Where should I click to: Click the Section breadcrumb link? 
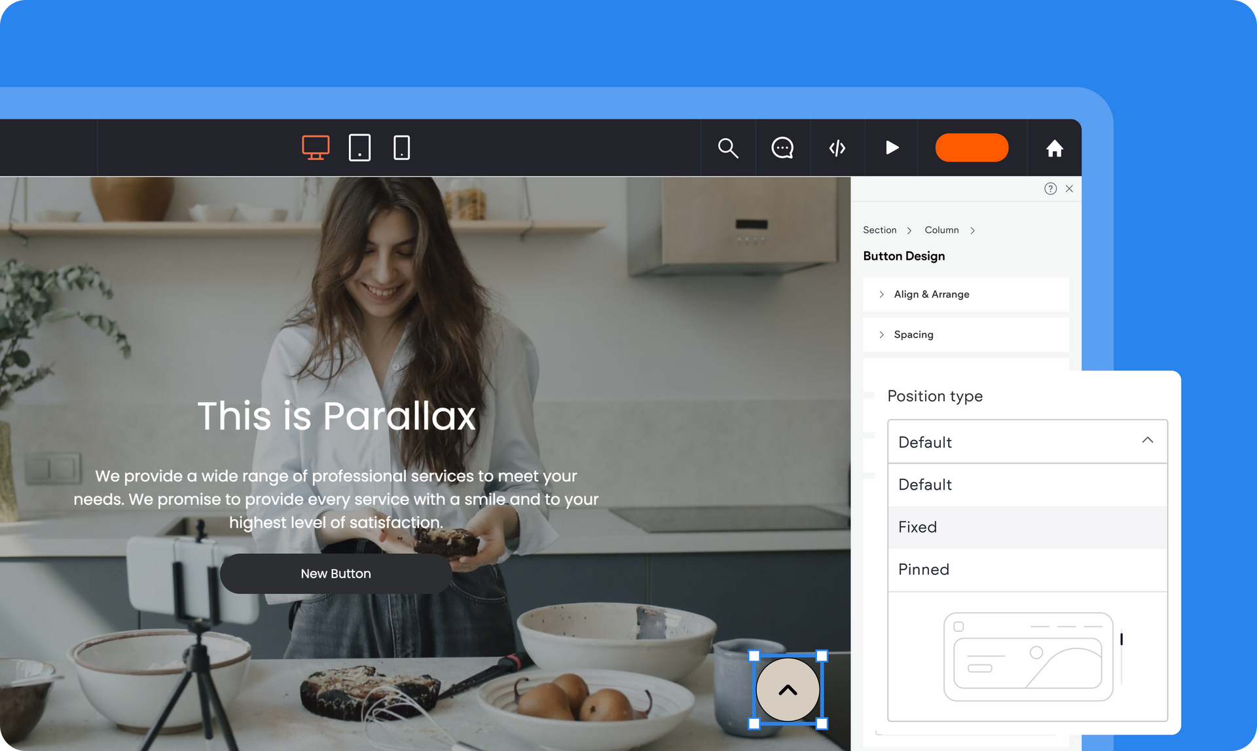pyautogui.click(x=880, y=230)
